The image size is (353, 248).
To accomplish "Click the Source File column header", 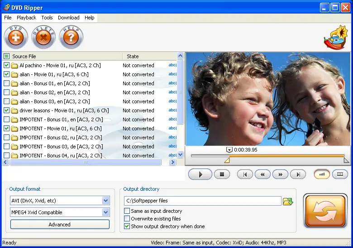I will (x=62, y=56).
